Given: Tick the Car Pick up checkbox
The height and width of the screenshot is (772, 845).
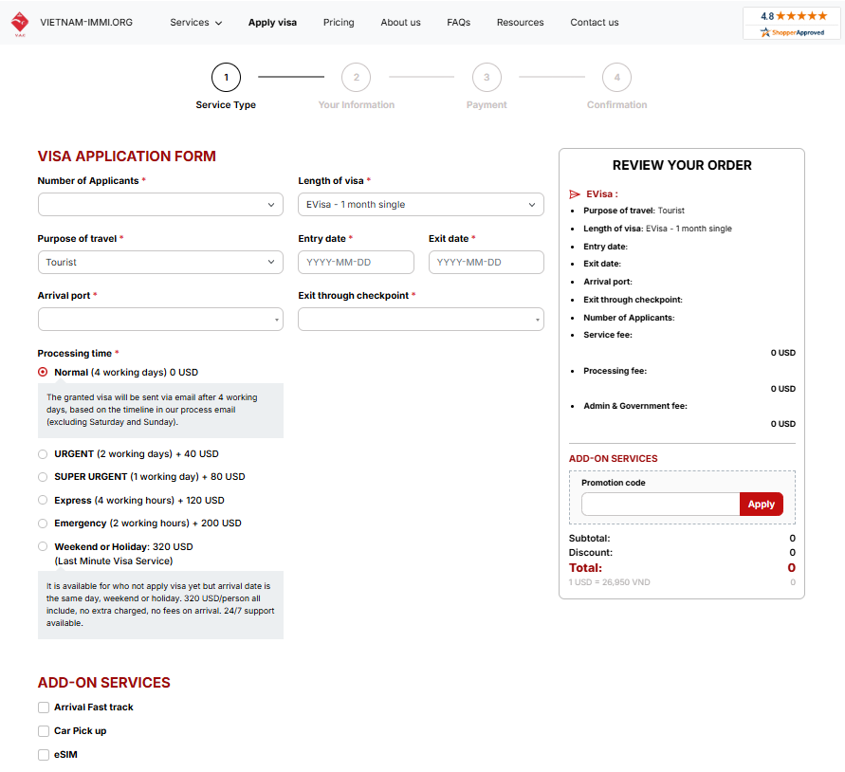Looking at the screenshot, I should coord(44,731).
